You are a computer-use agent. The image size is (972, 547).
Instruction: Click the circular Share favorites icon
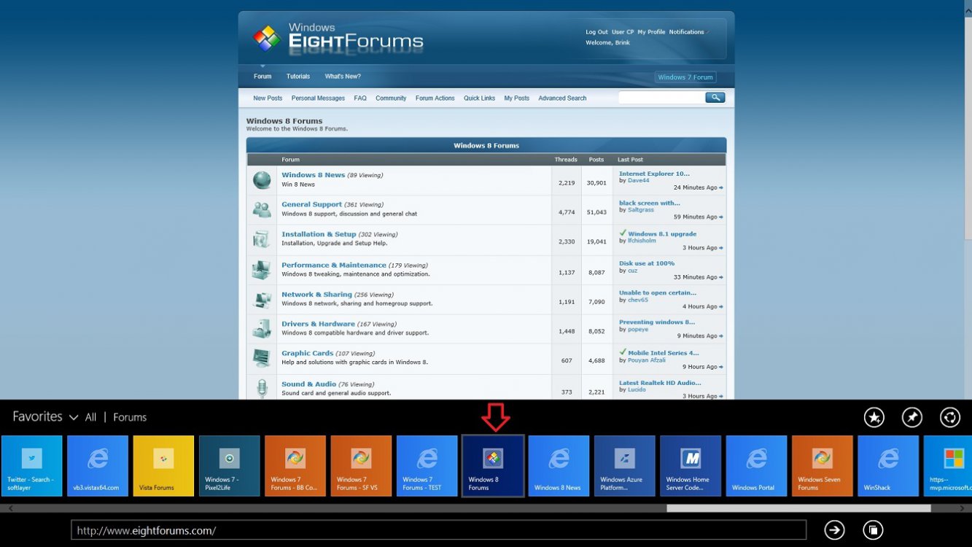pos(949,417)
